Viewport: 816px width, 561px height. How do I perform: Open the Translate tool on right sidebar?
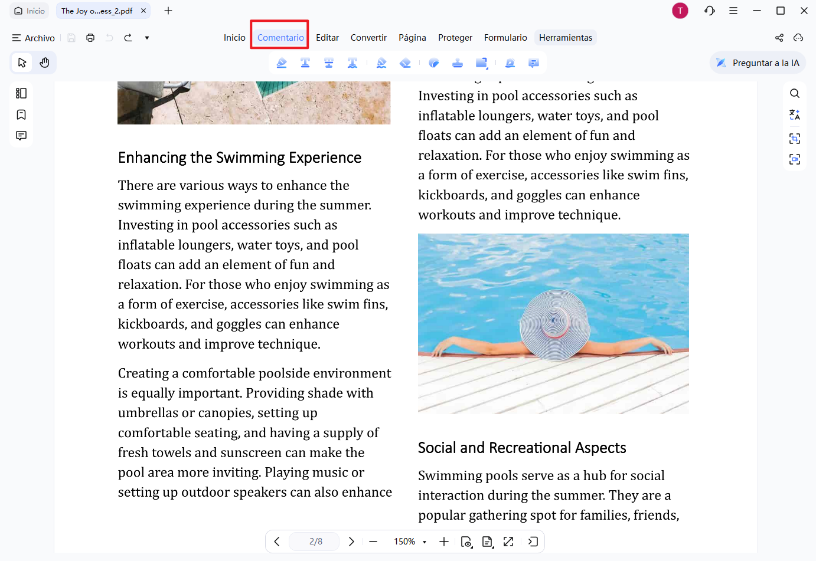tap(795, 115)
